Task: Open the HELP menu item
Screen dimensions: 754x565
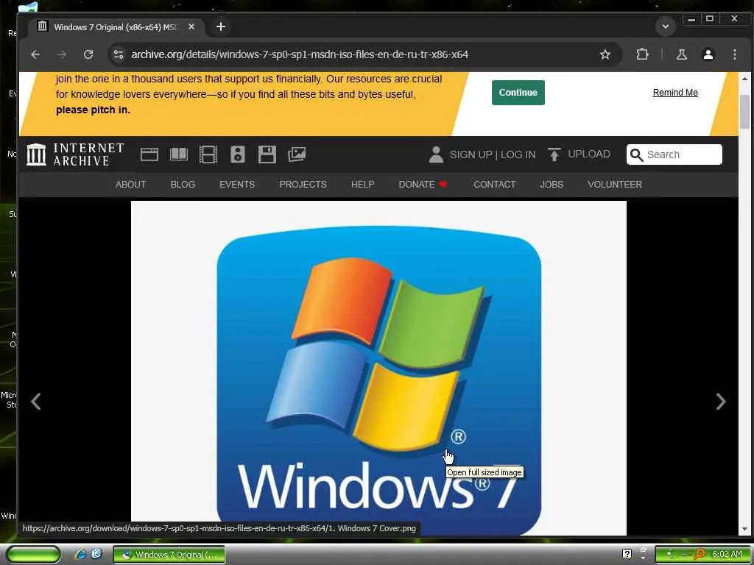Action: pyautogui.click(x=362, y=185)
